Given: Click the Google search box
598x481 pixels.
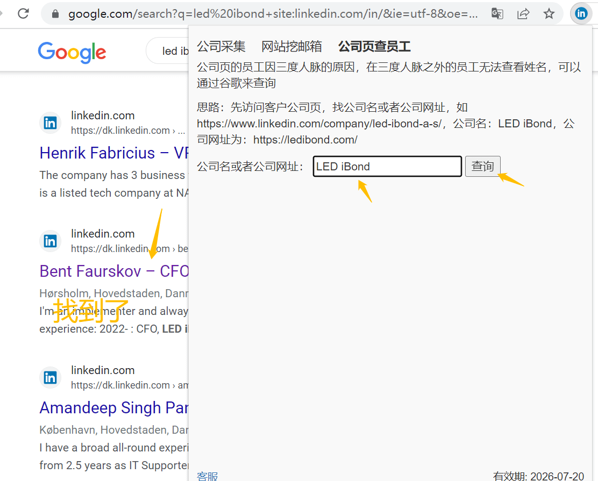Looking at the screenshot, I should click(x=168, y=51).
